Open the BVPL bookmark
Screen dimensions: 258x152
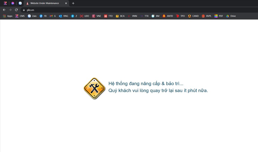coord(206,16)
